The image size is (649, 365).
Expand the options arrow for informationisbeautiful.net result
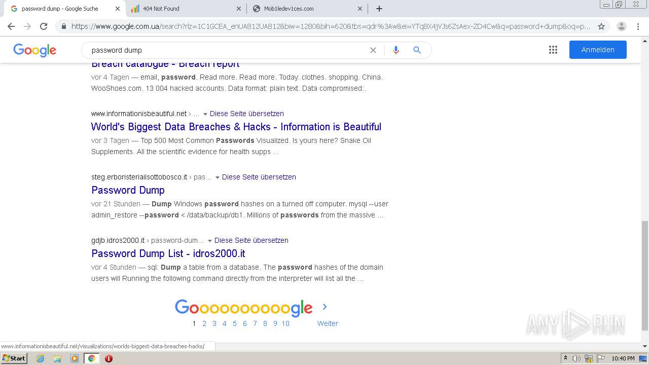tap(205, 114)
